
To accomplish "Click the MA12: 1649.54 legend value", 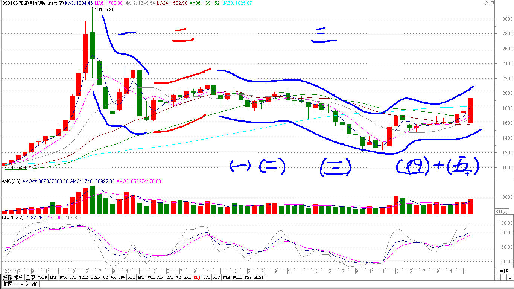I will pos(140,3).
